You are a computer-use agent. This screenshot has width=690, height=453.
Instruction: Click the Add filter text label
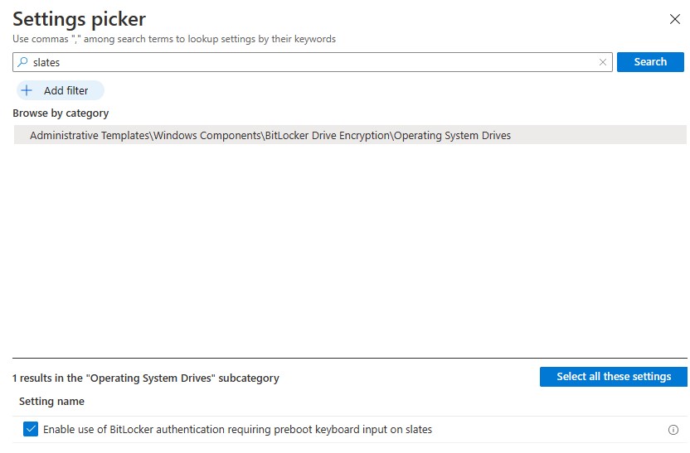[x=66, y=90]
